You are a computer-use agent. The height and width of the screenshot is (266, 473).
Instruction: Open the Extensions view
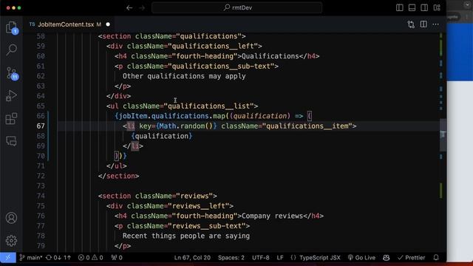12,118
